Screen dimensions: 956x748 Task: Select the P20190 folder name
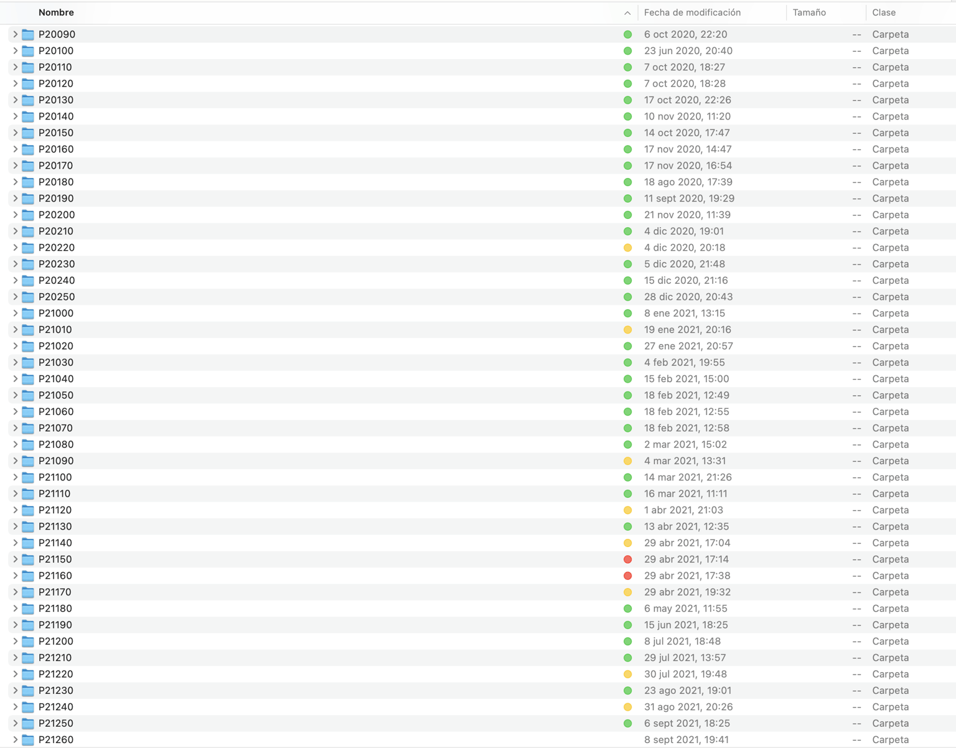click(x=56, y=199)
